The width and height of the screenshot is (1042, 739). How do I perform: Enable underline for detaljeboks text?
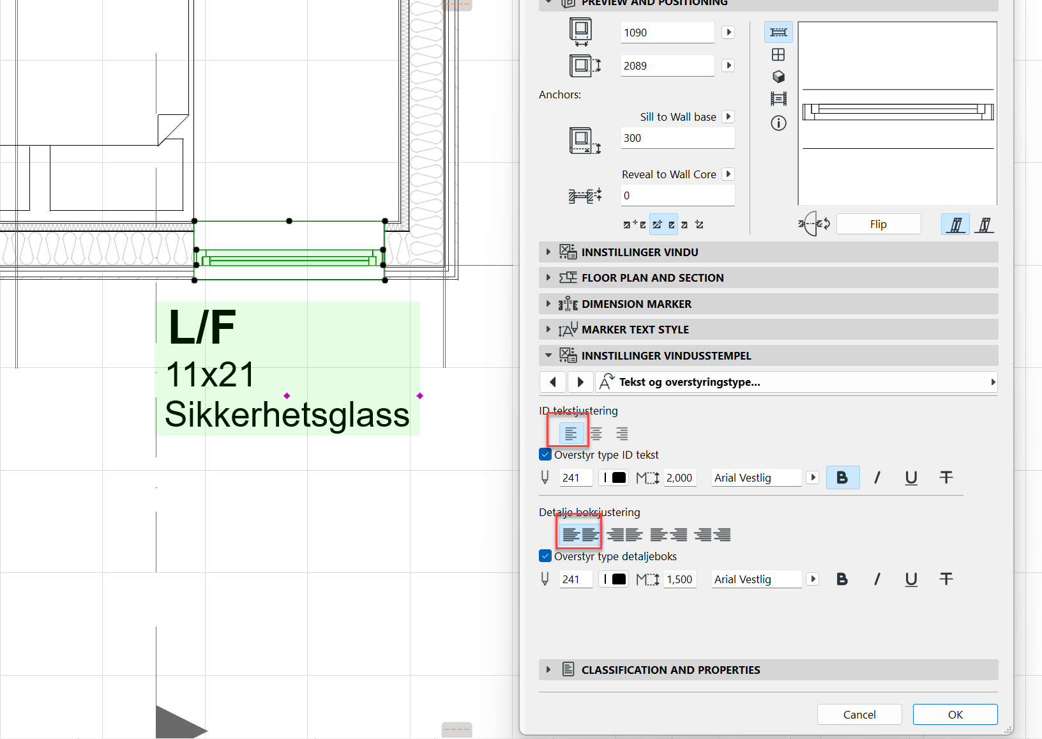coord(911,579)
